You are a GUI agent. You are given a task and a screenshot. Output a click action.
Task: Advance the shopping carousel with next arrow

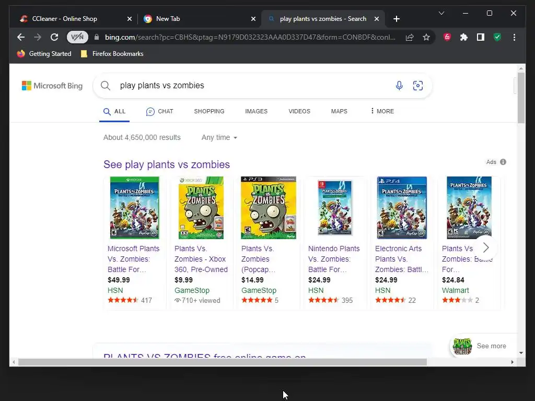coord(486,247)
